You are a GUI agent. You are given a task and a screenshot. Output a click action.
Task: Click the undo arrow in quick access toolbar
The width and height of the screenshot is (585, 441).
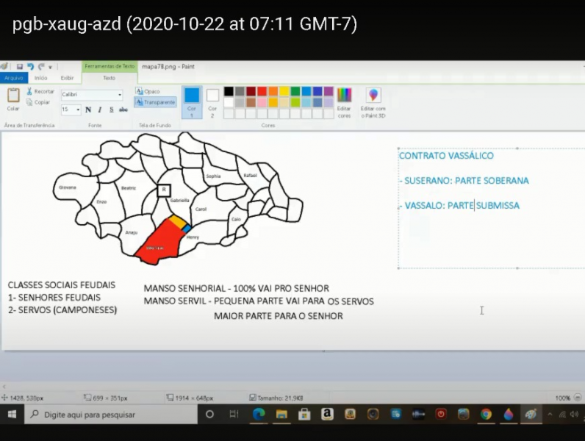(30, 66)
